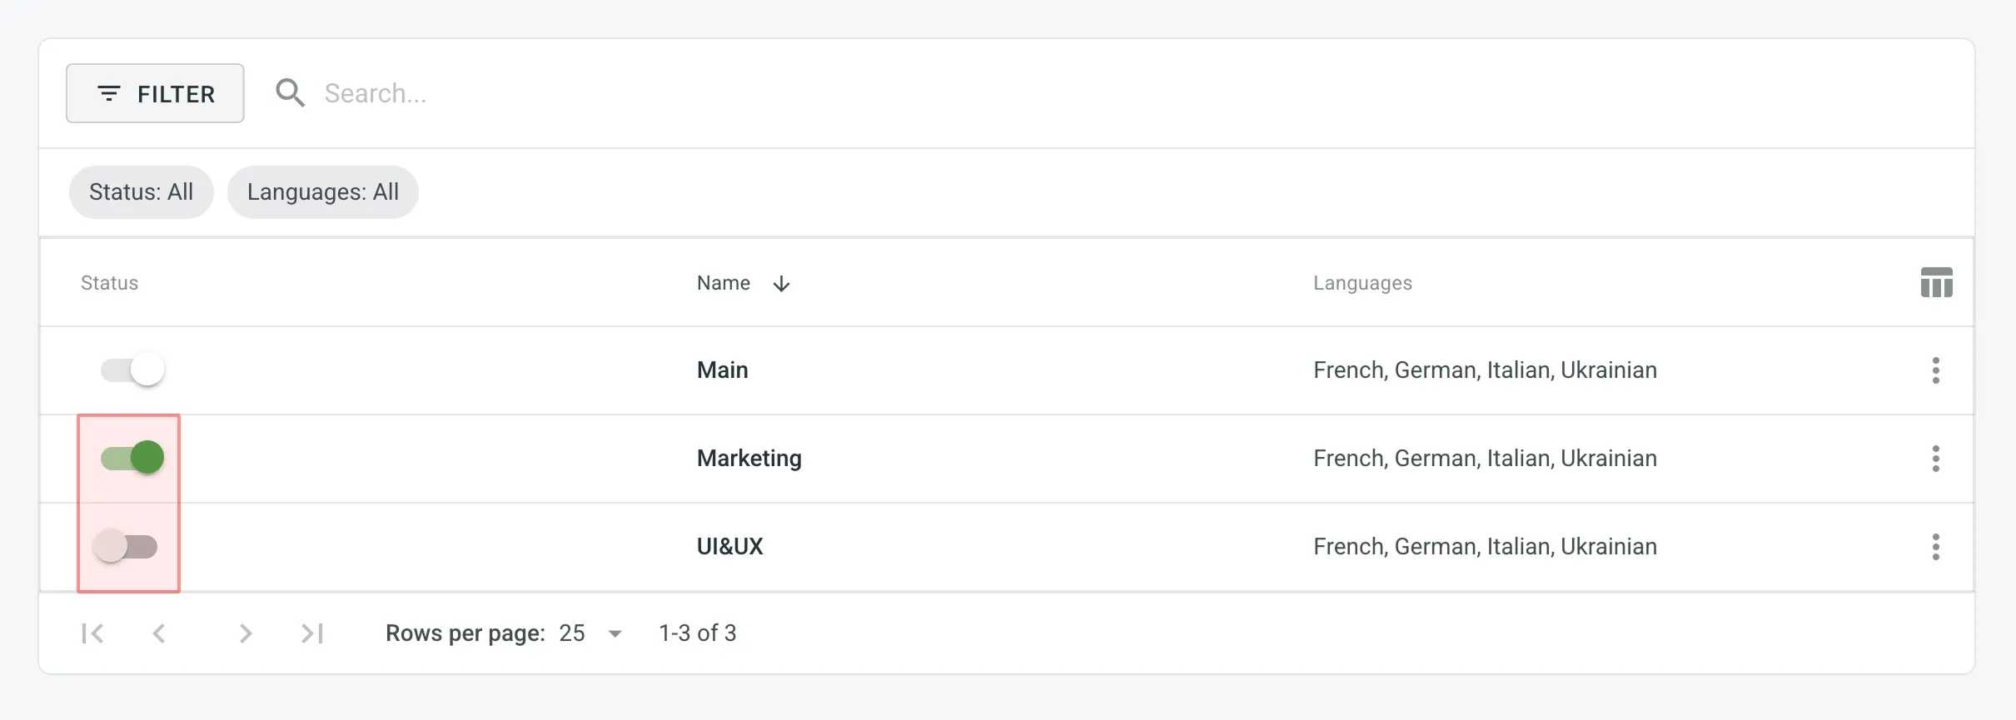Click the Status column header
The height and width of the screenshot is (720, 2016).
click(109, 283)
